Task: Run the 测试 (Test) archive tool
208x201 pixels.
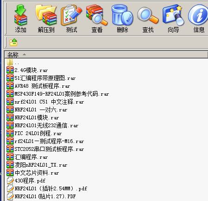Action: pyautogui.click(x=71, y=19)
